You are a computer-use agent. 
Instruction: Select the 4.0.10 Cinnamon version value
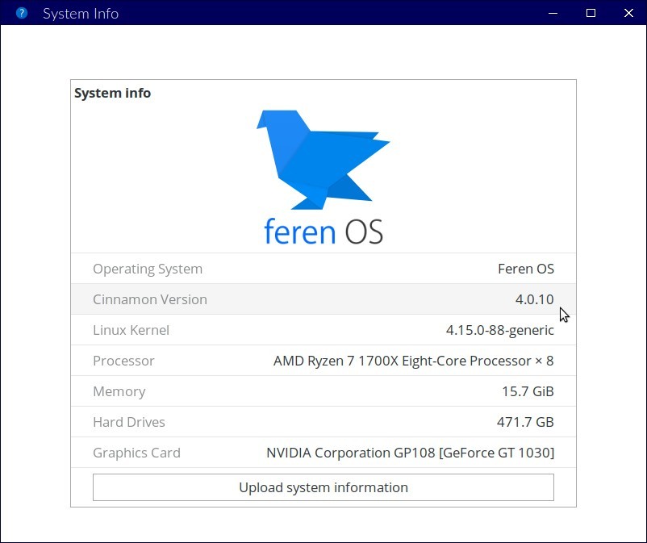pos(534,299)
